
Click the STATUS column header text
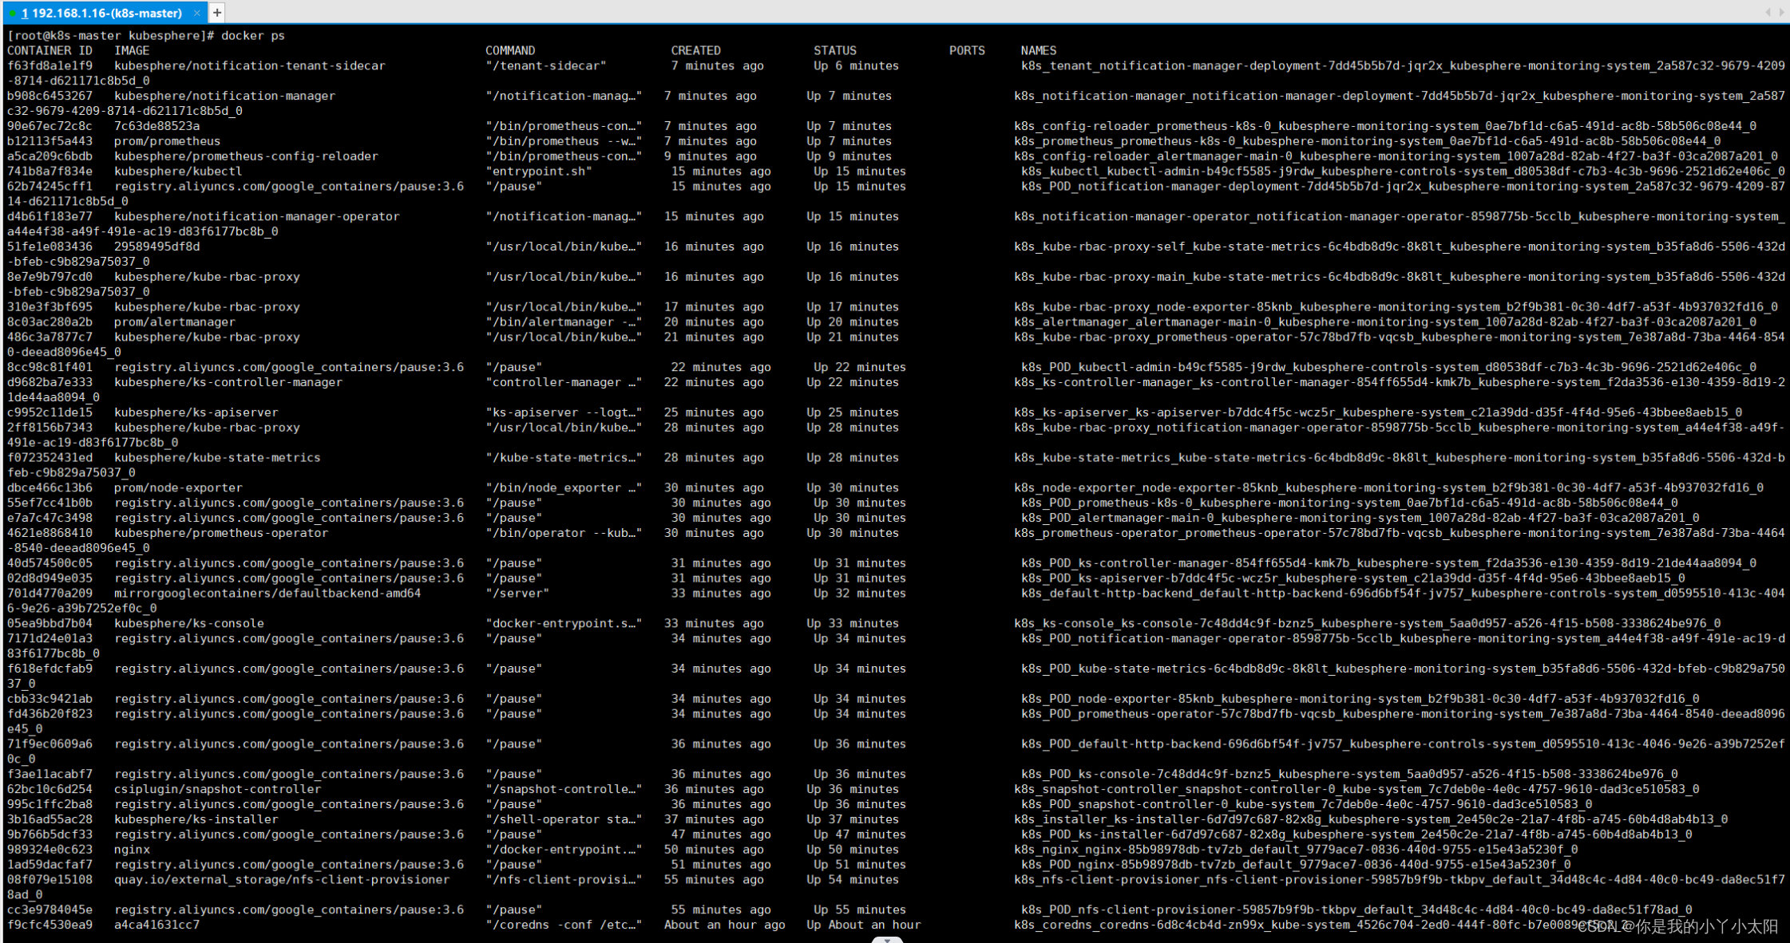point(834,50)
